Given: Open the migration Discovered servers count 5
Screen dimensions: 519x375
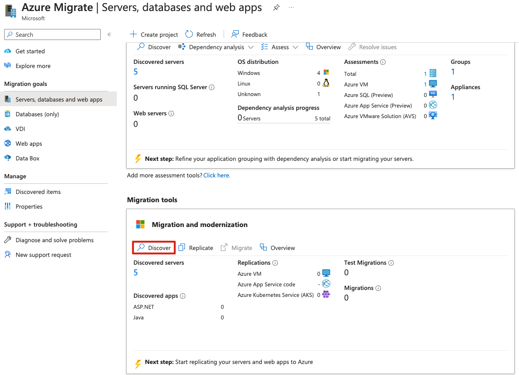Looking at the screenshot, I should coord(136,273).
